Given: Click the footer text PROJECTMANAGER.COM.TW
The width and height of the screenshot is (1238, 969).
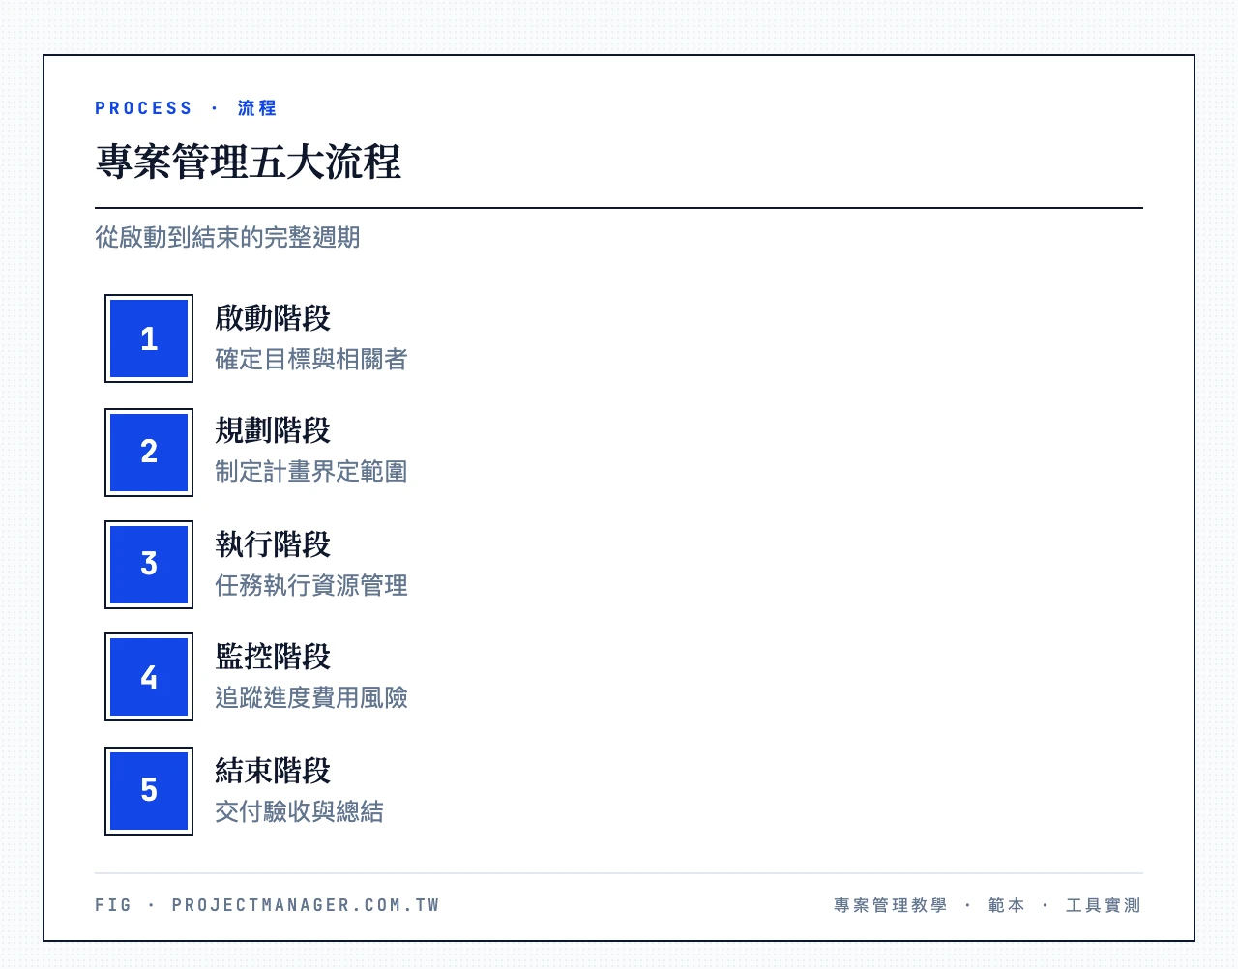Looking at the screenshot, I should click(x=306, y=905).
